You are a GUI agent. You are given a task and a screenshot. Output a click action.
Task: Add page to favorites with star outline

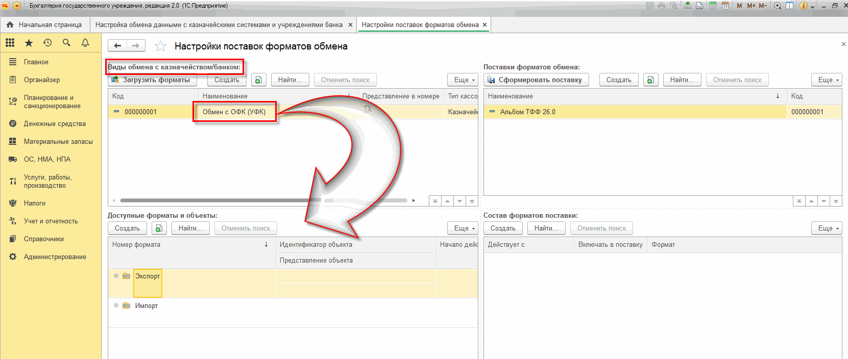pyautogui.click(x=160, y=46)
